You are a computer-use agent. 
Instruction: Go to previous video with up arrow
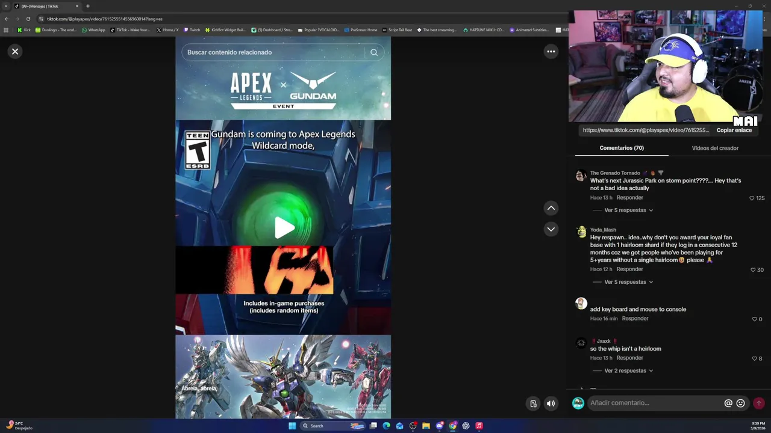551,208
